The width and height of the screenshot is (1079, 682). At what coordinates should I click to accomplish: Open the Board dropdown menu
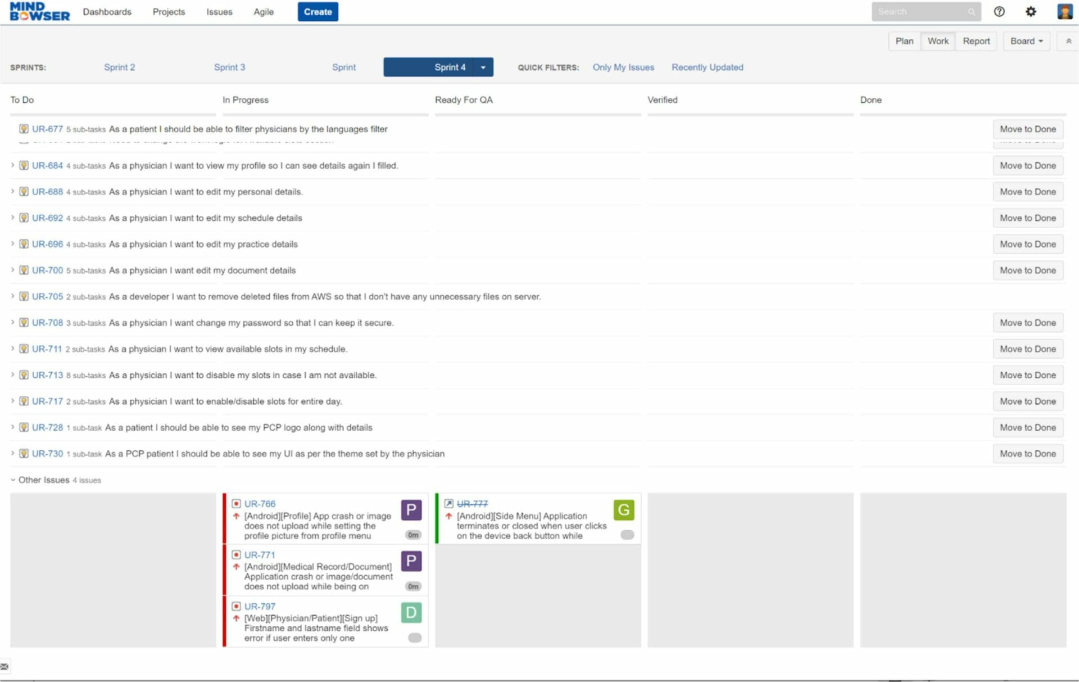[1026, 40]
